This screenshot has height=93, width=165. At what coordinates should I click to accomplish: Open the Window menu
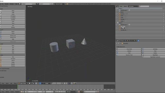pyautogui.click(x=12, y=4)
